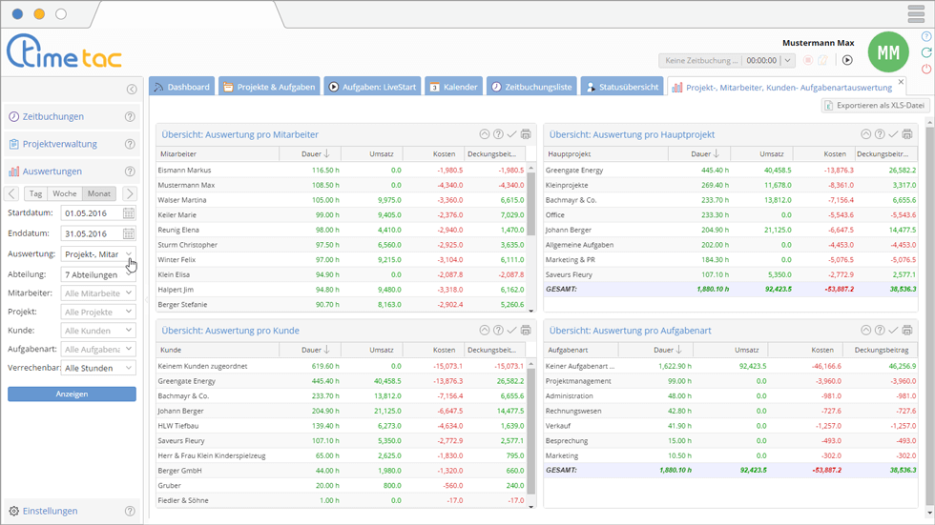Switch period to Tag
Image resolution: width=935 pixels, height=525 pixels.
35,193
